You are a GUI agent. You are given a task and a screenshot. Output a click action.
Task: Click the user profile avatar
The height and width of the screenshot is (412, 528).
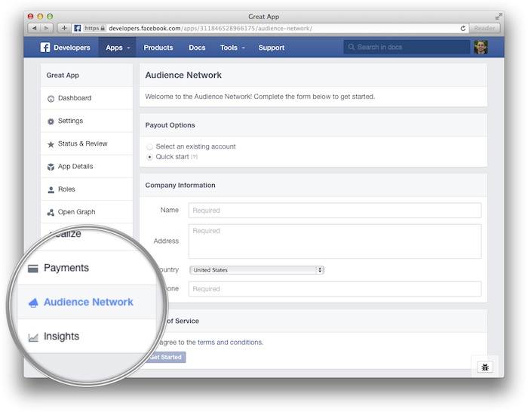[481, 48]
